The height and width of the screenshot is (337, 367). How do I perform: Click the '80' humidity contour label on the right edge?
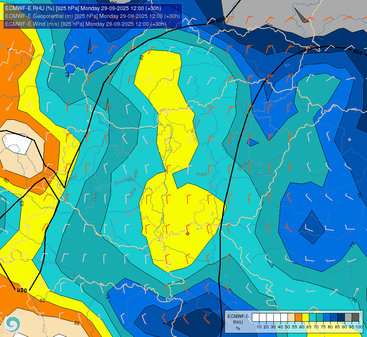(360, 195)
